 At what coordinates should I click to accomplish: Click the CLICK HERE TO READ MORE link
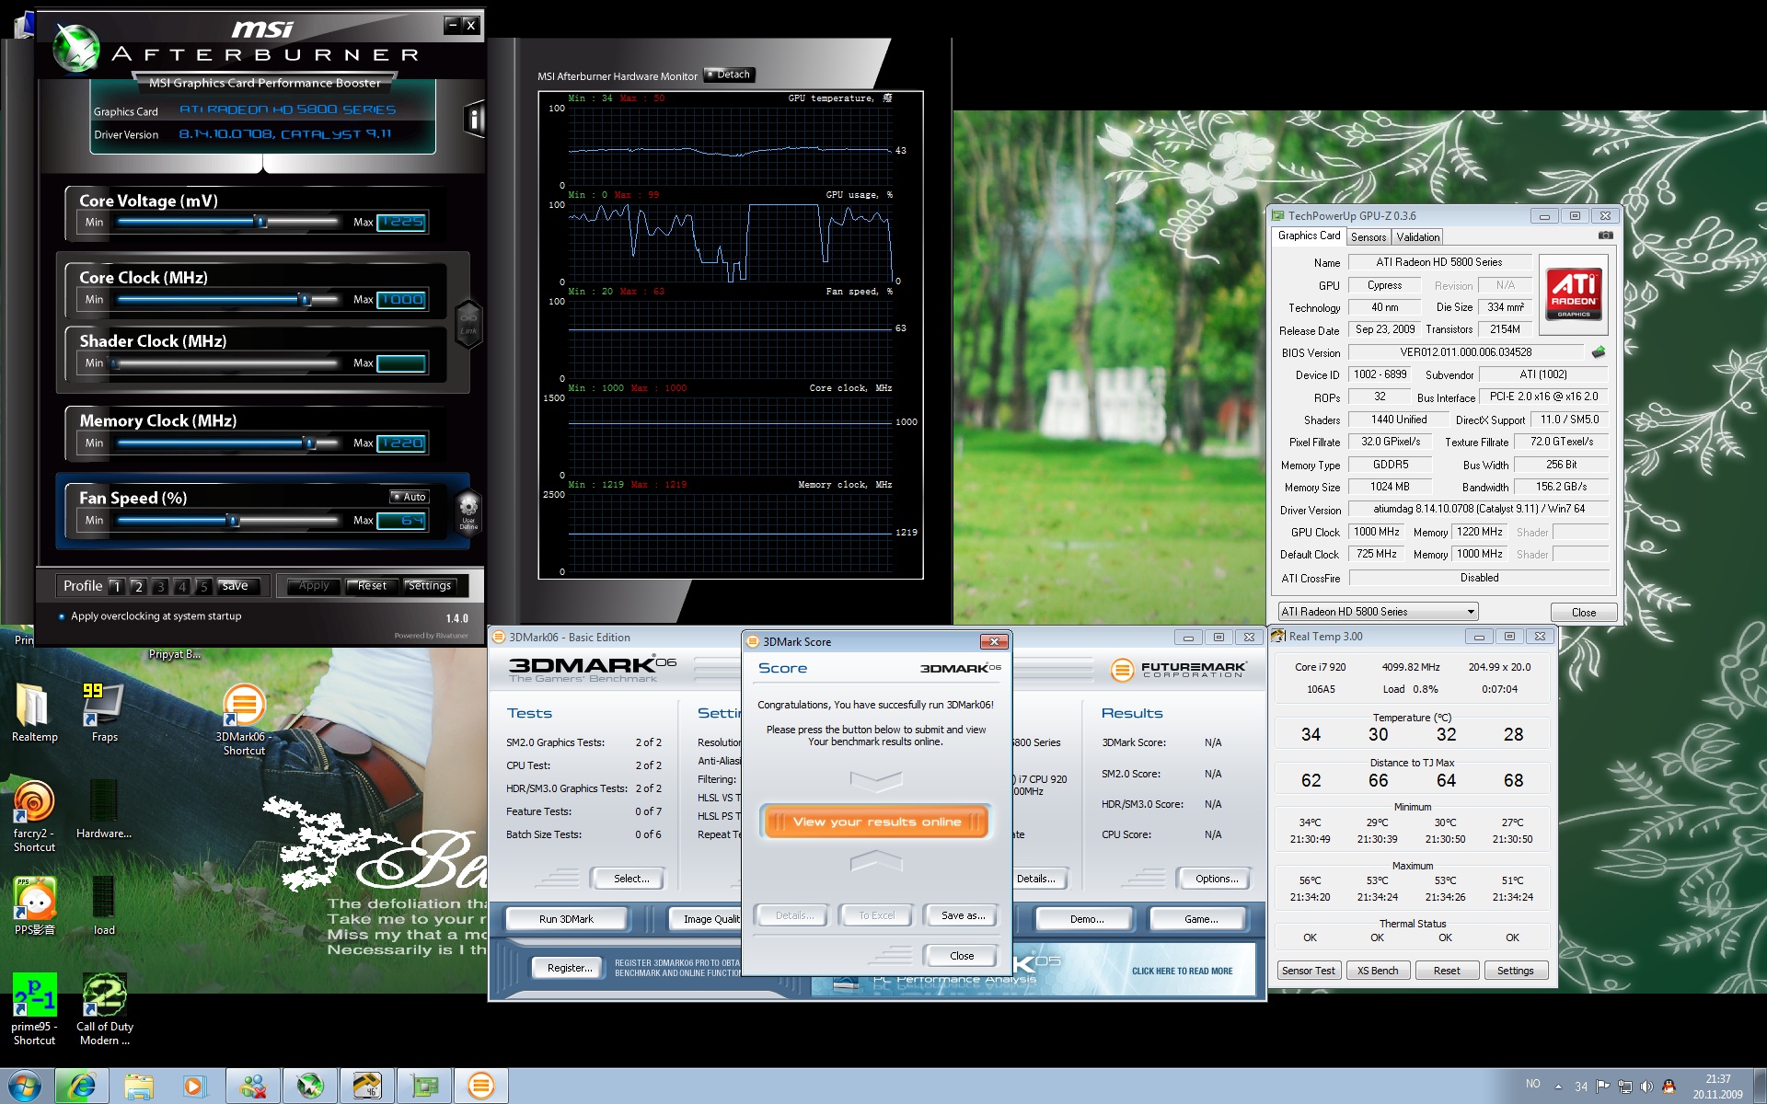coord(1182,971)
